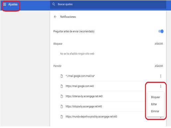This screenshot has height=128, width=171.
Task: Click the page icon for lotopia-by.accengage.net
Action: [x=62, y=107]
